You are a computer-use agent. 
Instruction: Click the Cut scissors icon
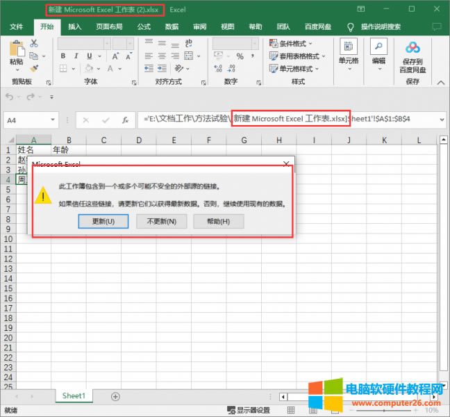pyautogui.click(x=34, y=43)
